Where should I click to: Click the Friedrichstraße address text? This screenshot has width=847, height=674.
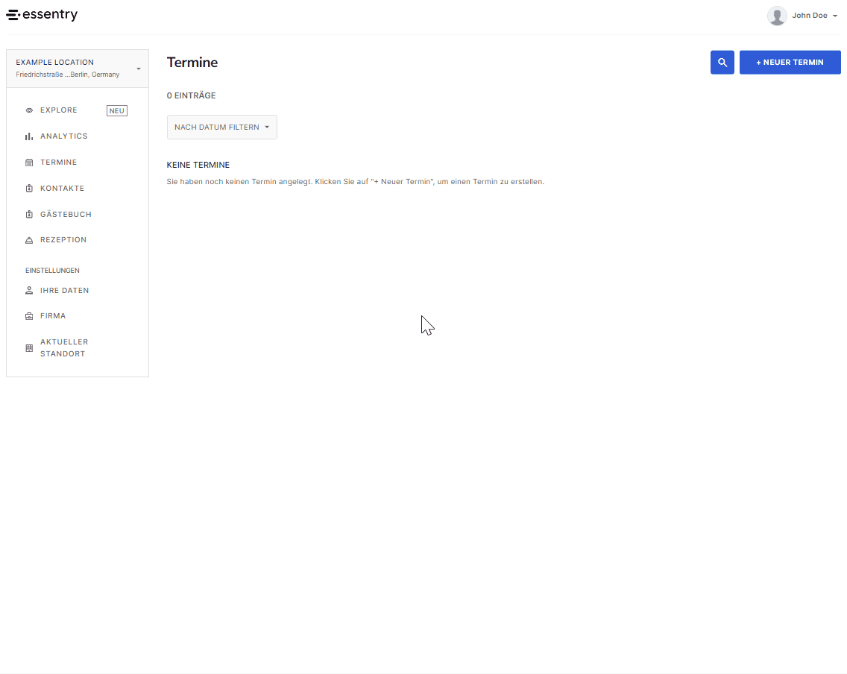click(x=68, y=75)
